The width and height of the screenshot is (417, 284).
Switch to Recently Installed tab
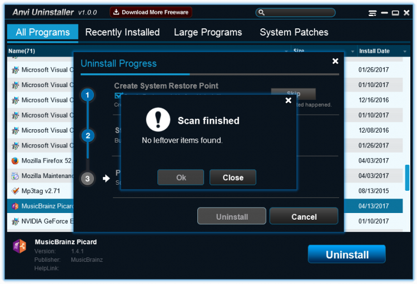click(x=122, y=32)
